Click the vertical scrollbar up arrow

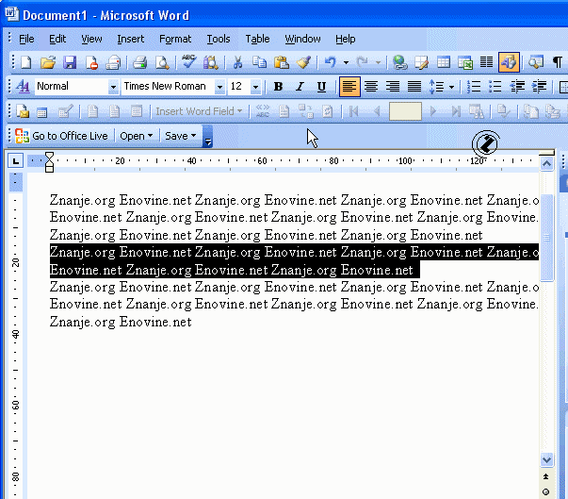pos(546,164)
